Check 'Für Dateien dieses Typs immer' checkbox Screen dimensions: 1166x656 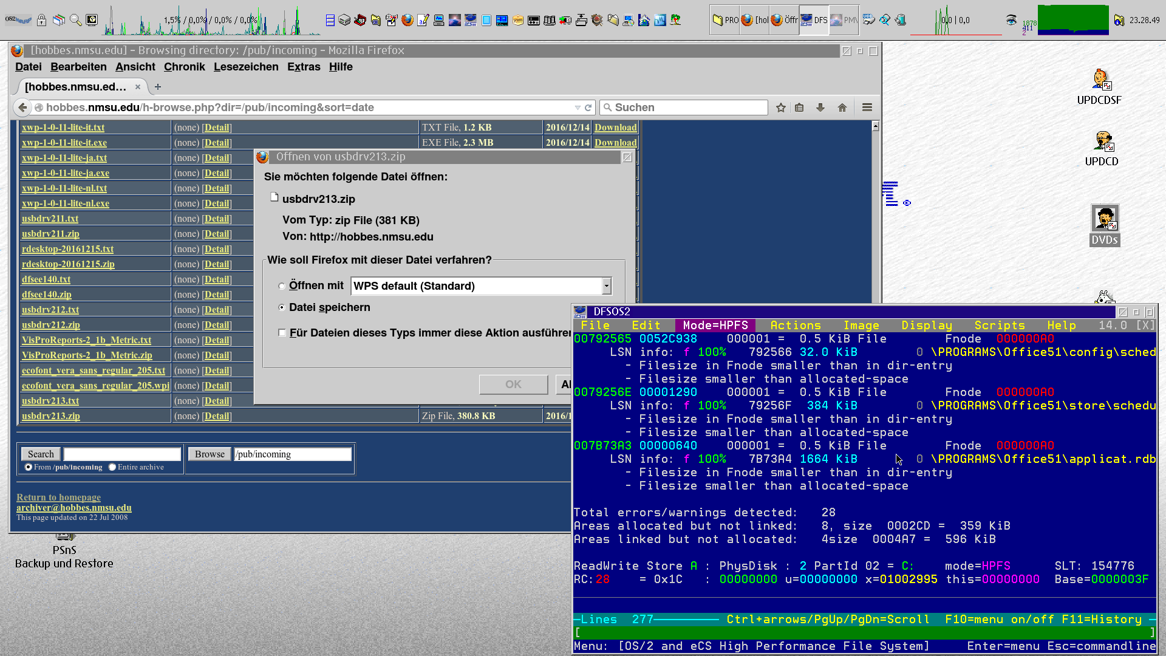click(x=282, y=333)
